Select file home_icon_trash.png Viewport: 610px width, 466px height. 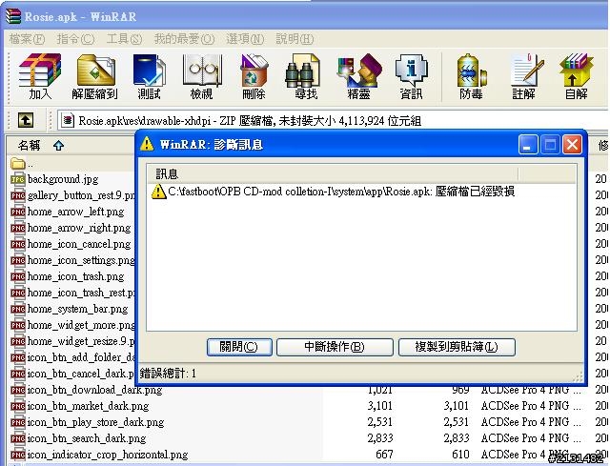76,276
